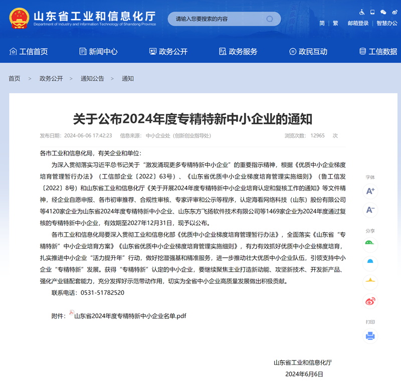The width and height of the screenshot is (401, 384).
Task: Decrease font size with the A- button
Action: coord(370,210)
